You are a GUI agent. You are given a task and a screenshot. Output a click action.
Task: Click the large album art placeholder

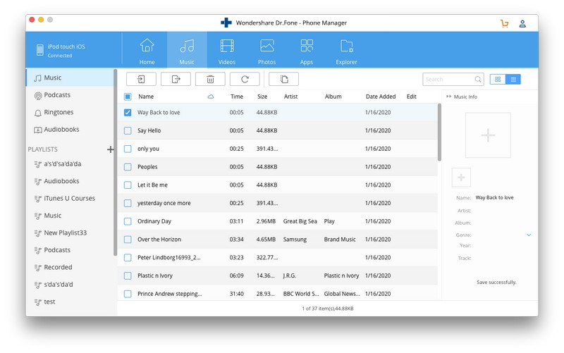point(488,135)
